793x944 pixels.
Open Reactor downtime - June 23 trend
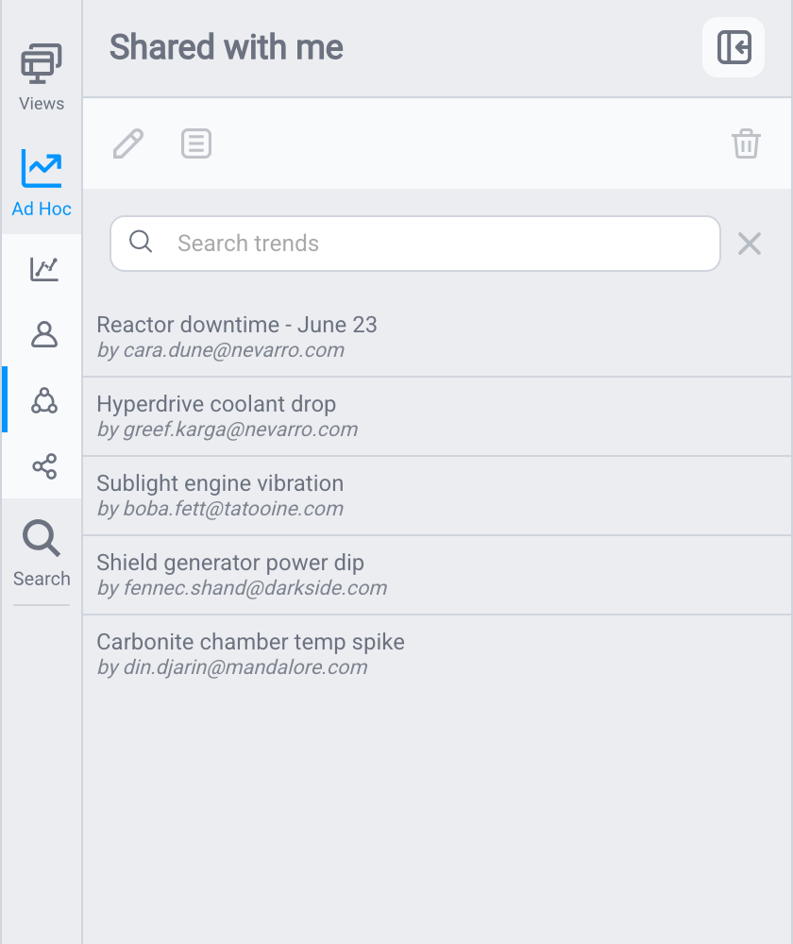point(436,337)
